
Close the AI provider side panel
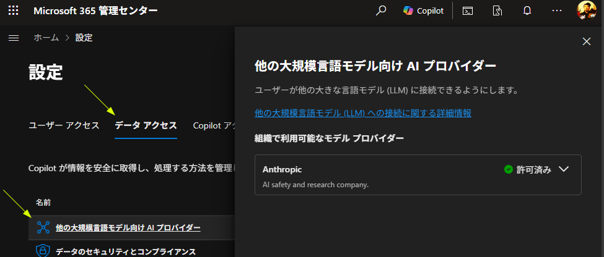click(x=587, y=41)
